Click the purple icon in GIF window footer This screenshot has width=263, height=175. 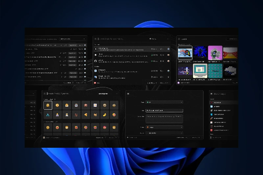tap(179, 83)
